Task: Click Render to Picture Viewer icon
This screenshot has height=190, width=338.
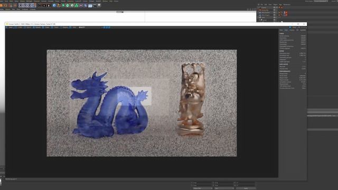Action: pos(44,5)
